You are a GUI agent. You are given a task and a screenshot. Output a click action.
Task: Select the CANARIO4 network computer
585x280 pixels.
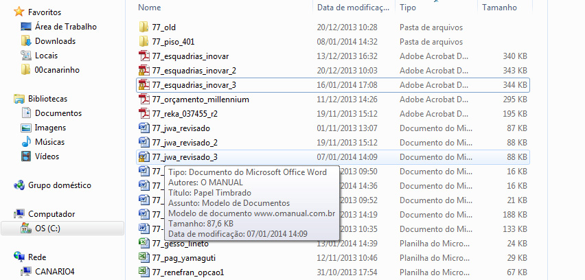tap(55, 271)
